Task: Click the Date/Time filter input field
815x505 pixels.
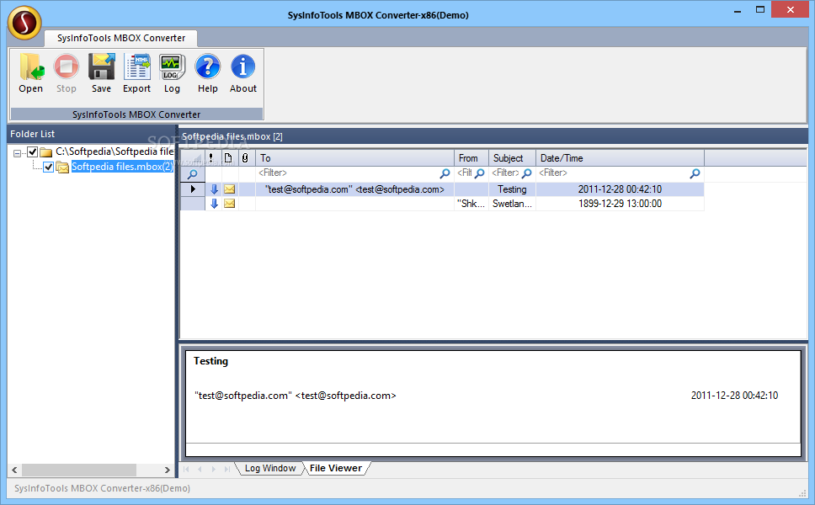Action: pyautogui.click(x=613, y=173)
